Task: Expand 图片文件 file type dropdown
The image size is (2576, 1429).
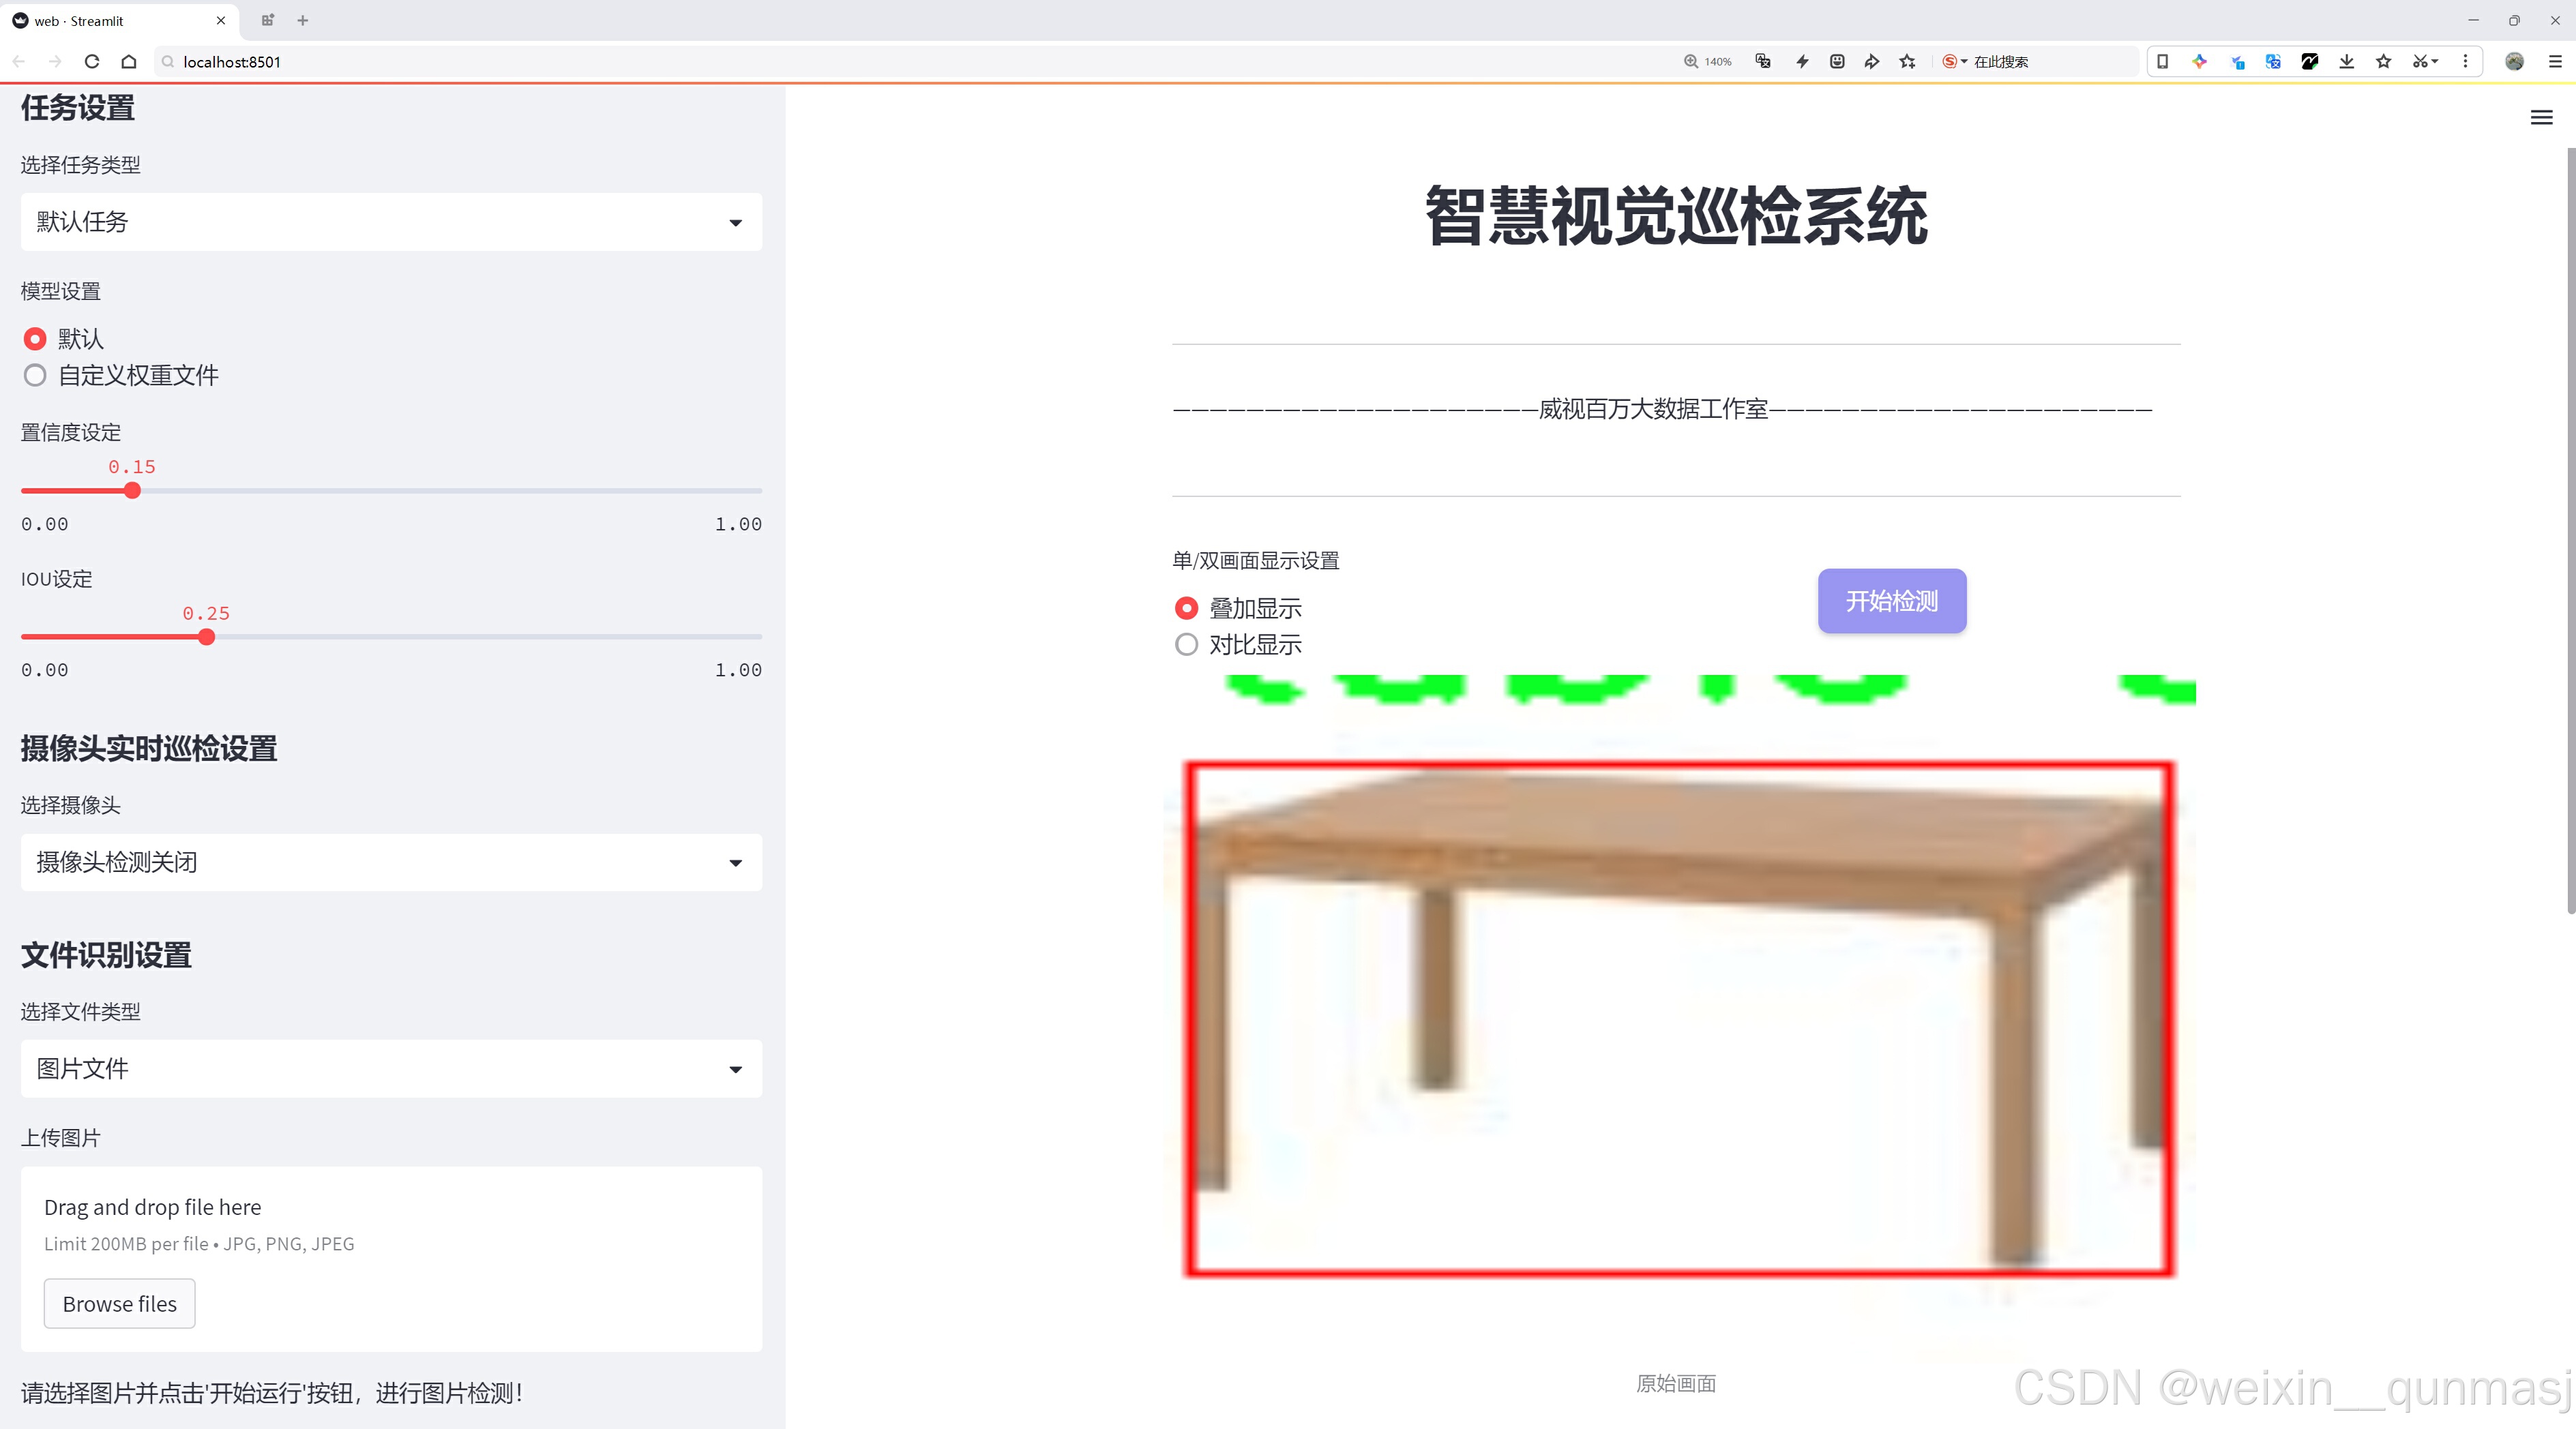Action: (391, 1069)
